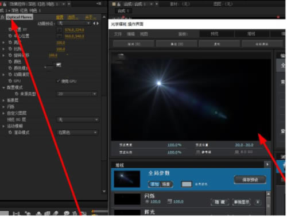The height and width of the screenshot is (217, 287).
Task: Open the 堆栈 panel flyout arrow
Action: (267, 164)
